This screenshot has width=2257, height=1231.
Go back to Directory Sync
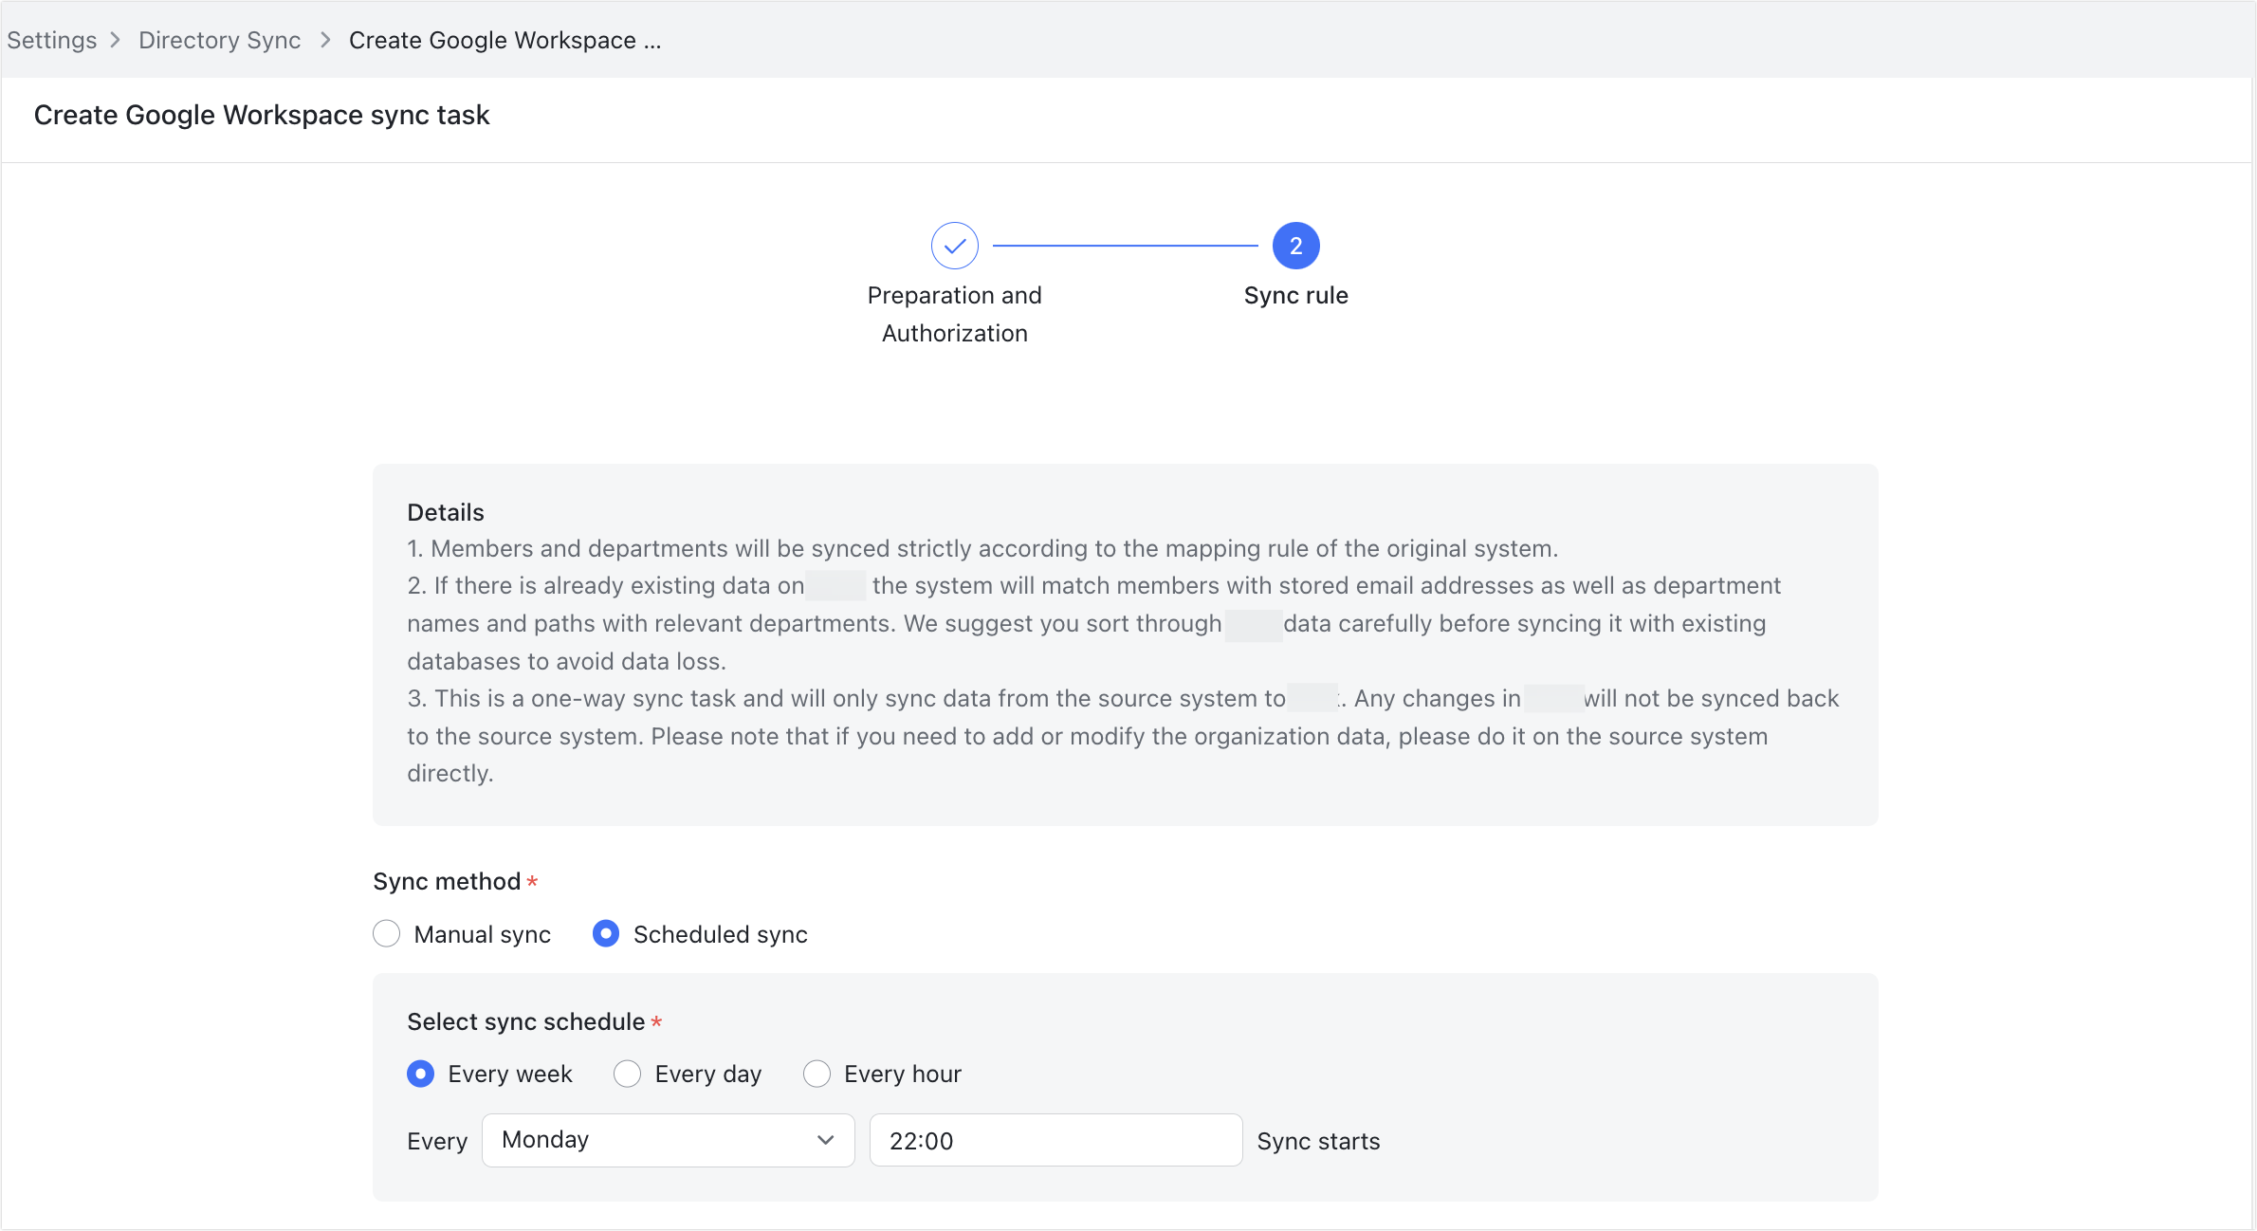219,40
